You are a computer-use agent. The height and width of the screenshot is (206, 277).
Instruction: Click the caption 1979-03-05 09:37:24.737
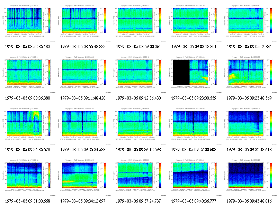[x=138, y=201]
